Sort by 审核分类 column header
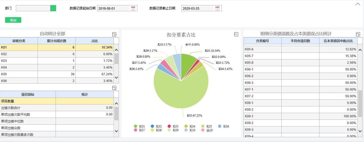The width and height of the screenshot is (364, 142). point(19,41)
